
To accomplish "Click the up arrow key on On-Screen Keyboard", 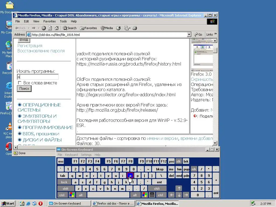I will pos(179,188).
